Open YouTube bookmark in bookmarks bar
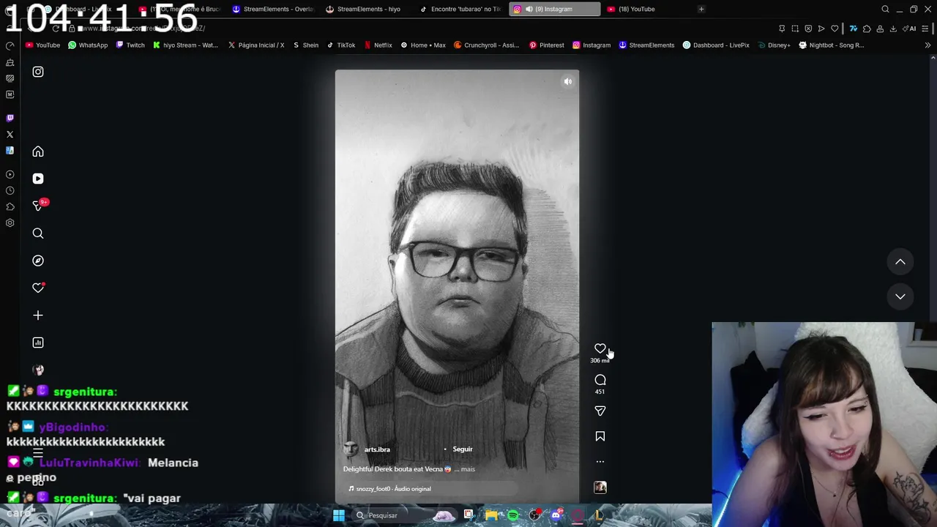 [x=42, y=45]
